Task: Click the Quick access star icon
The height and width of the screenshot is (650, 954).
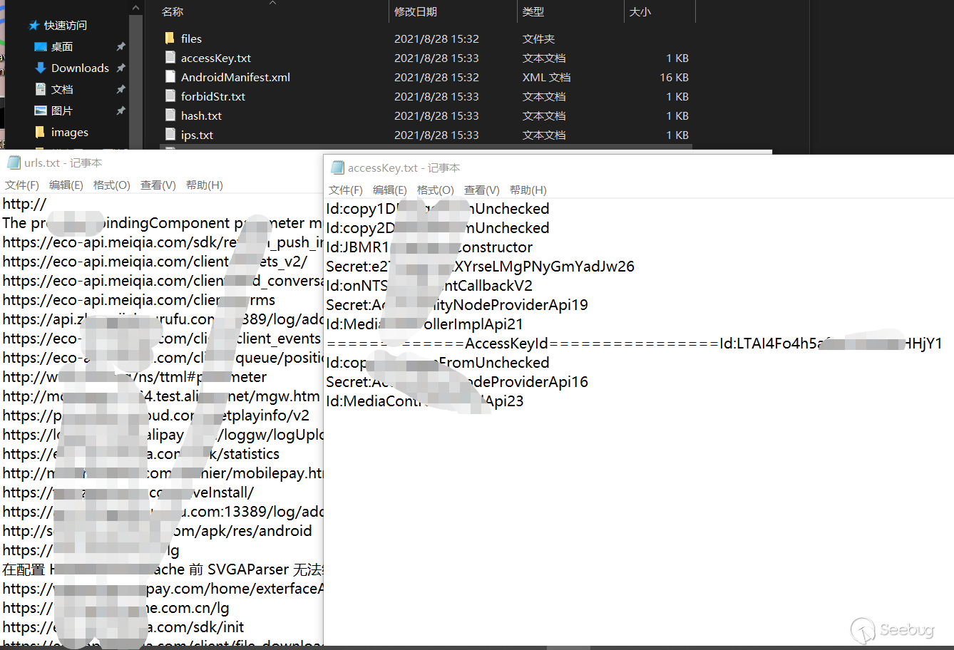Action: coord(34,26)
